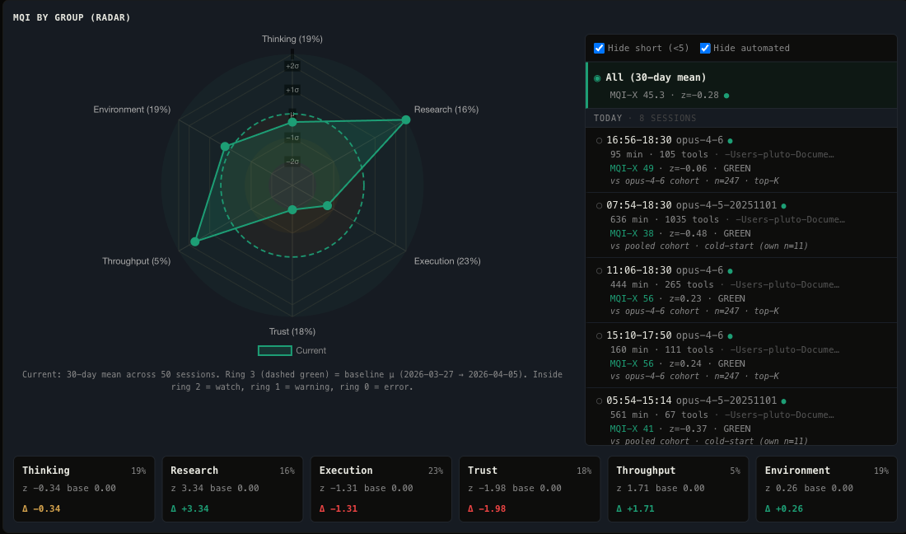Image resolution: width=906 pixels, height=534 pixels.
Task: Click the −1σ ring label
Action: click(292, 138)
